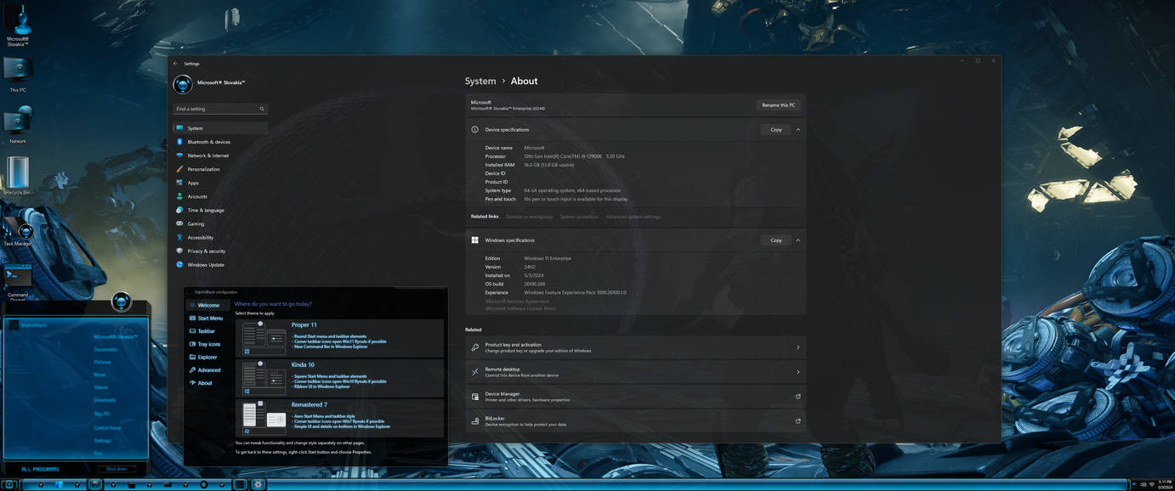Viewport: 1175px width, 491px height.
Task: Open Recycle Bin desktop icon
Action: [18, 176]
